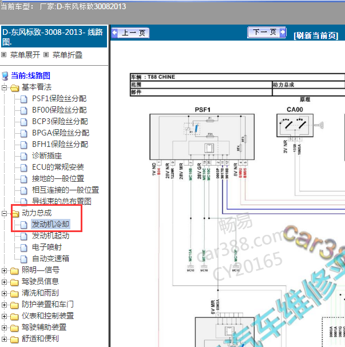The height and width of the screenshot is (347, 345).
Task: Click the PSF1 component box in diagram
Action: tap(202, 137)
